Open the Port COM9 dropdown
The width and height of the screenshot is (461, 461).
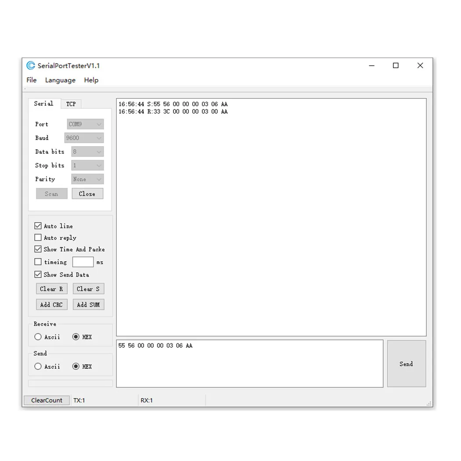(x=85, y=124)
